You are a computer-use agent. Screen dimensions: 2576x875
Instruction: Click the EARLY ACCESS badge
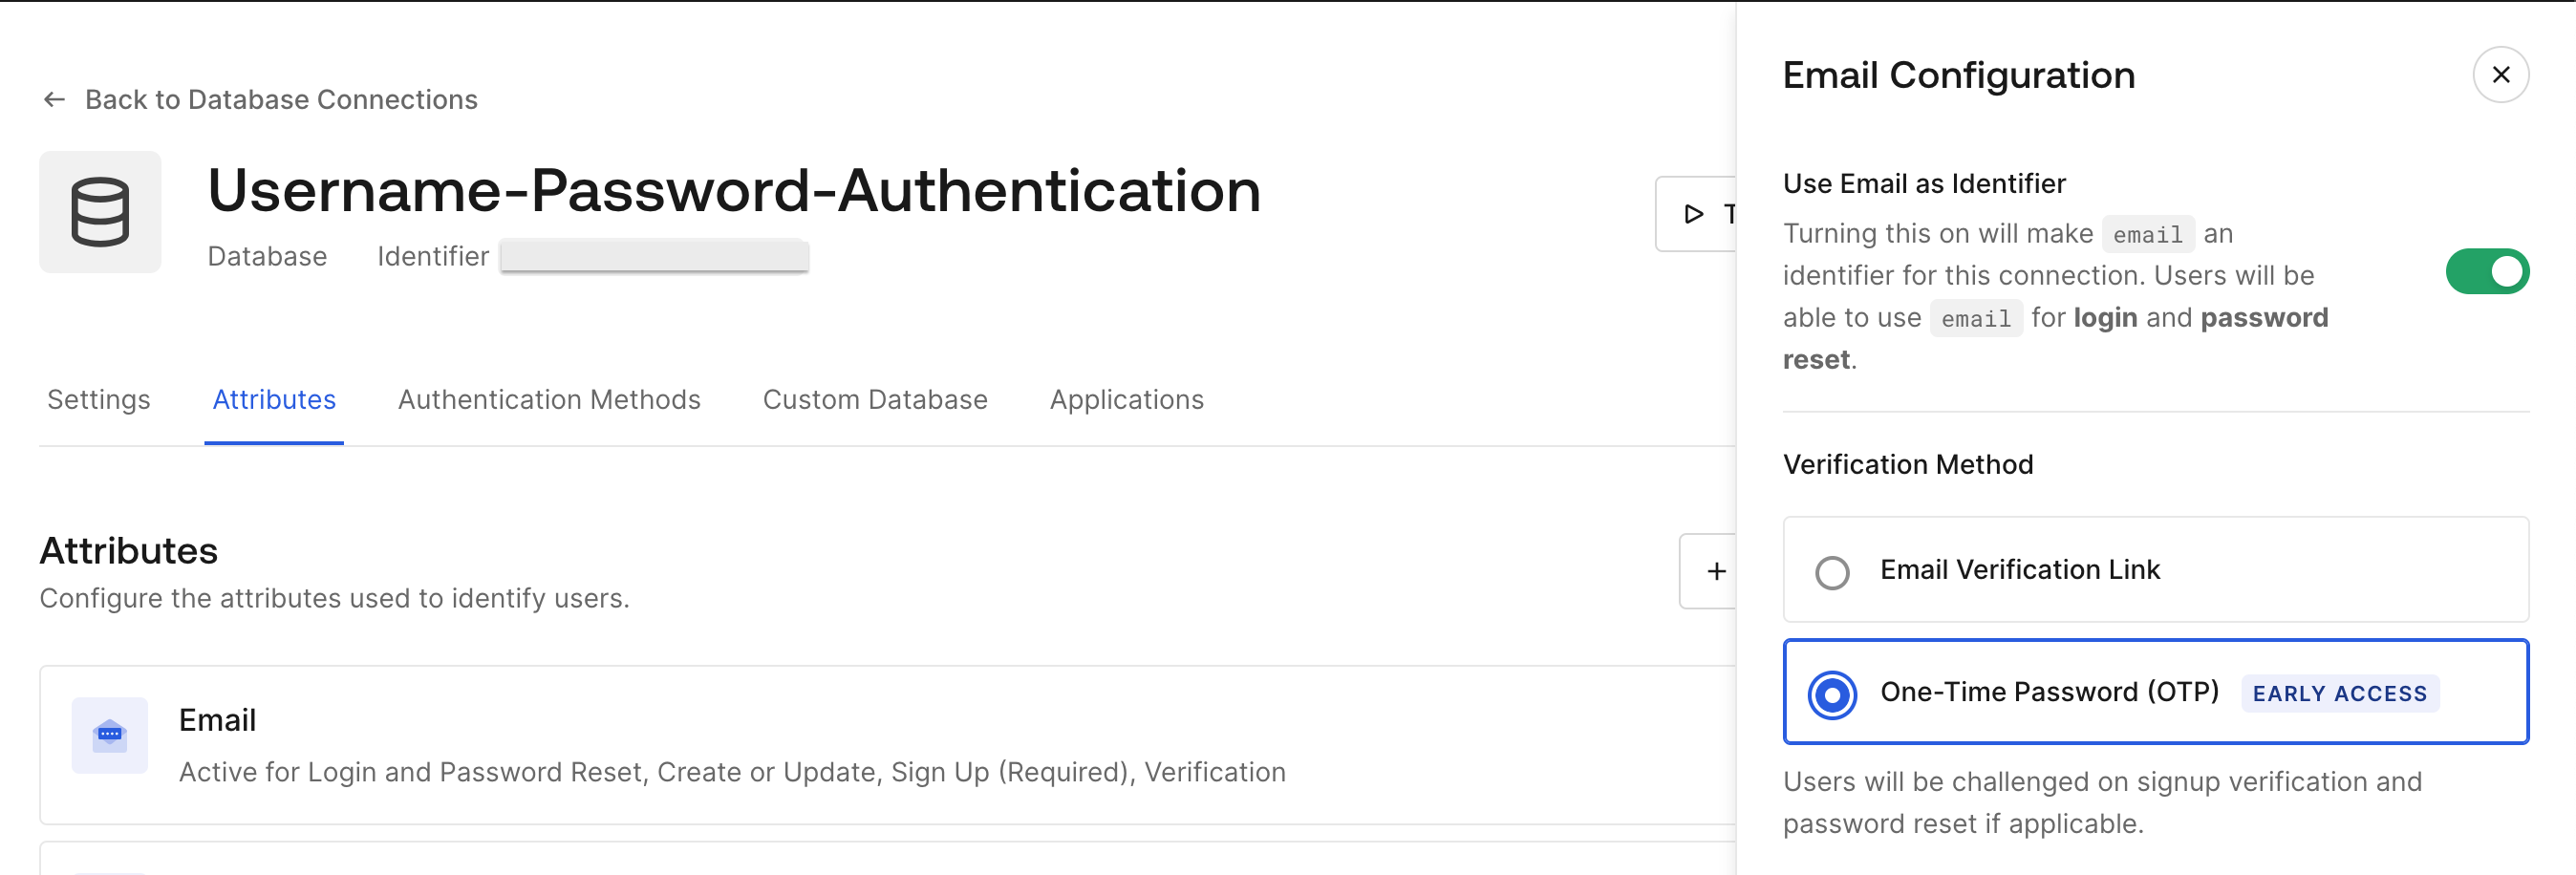click(2339, 693)
